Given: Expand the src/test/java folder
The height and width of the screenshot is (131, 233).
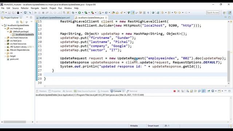Looking at the screenshot, I should pyautogui.click(x=5, y=41).
